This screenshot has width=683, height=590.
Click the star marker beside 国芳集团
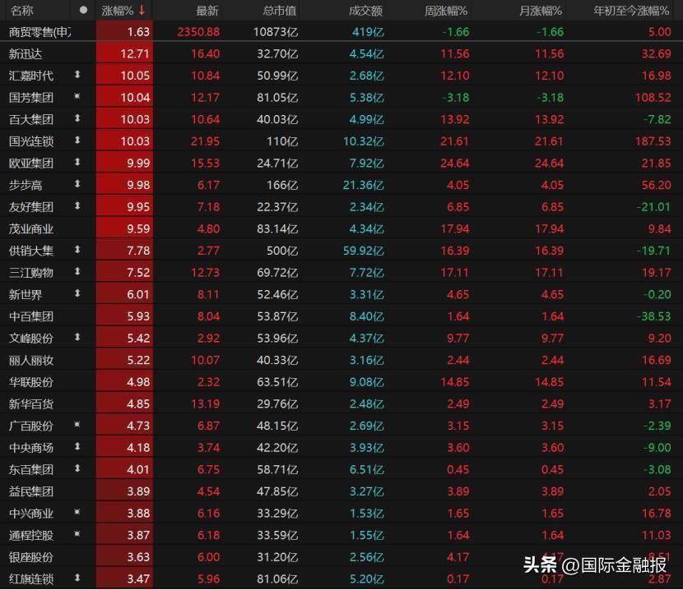[77, 96]
